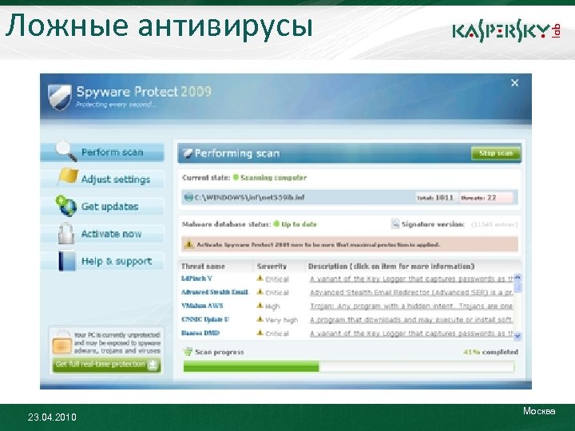Screen dimensions: 575x431
Task: Close the Spyware Protect 2009 window
Action: point(515,83)
